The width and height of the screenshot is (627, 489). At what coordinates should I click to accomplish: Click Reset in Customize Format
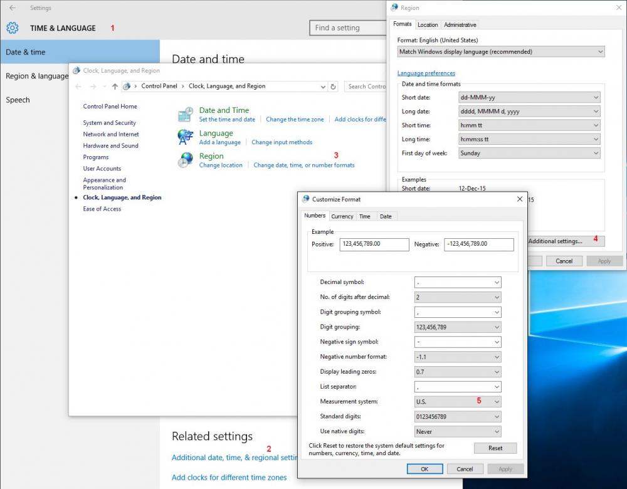pyautogui.click(x=495, y=448)
